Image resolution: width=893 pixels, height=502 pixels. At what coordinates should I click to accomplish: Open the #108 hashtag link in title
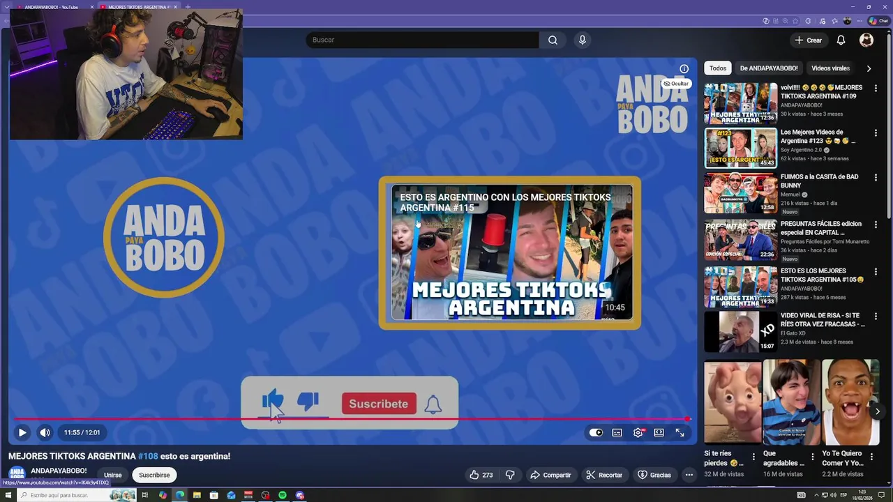148,456
